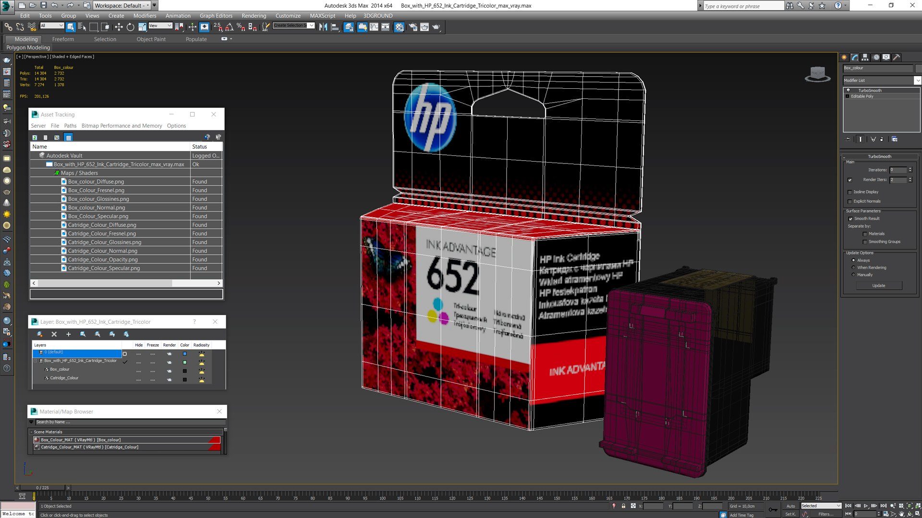This screenshot has height=518, width=922.
Task: Enable the Isoline Display checkbox
Action: click(849, 192)
